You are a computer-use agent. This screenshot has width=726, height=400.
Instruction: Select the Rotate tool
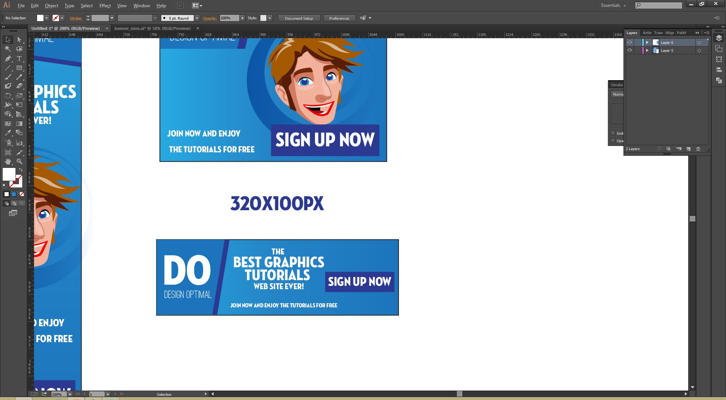click(x=8, y=96)
